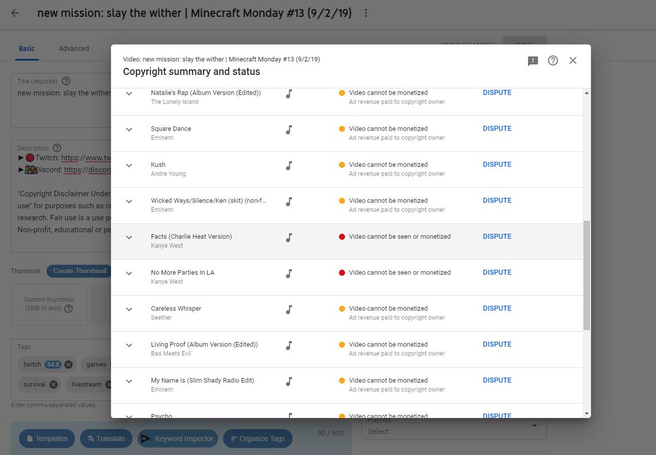Viewport: 656px width, 455px height.
Task: Click music note icon for Living Proof
Action: [289, 346]
